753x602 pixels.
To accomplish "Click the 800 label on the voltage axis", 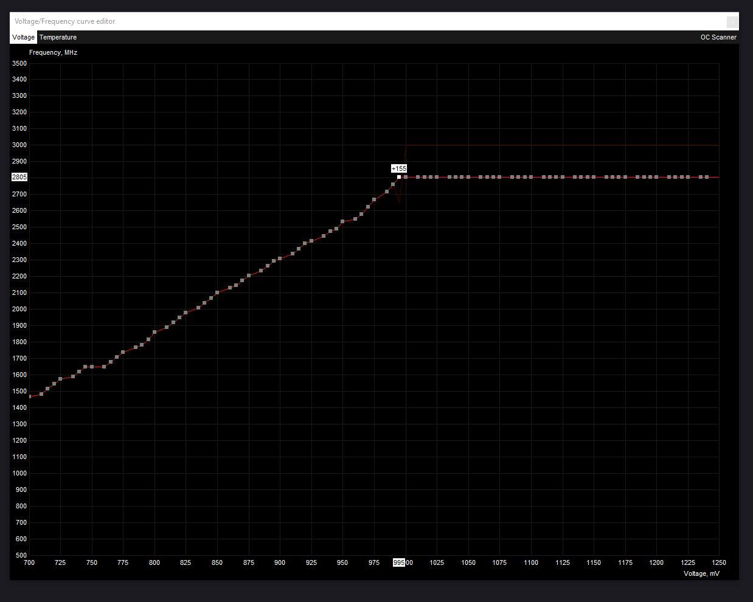I will tap(154, 562).
